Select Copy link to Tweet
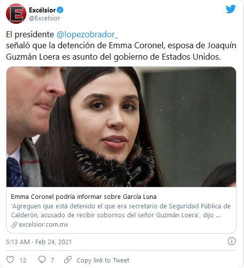This screenshot has height=268, width=244. coord(103,260)
